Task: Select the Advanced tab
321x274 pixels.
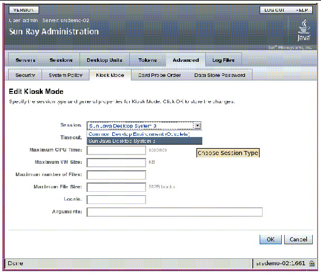Action: [186, 60]
